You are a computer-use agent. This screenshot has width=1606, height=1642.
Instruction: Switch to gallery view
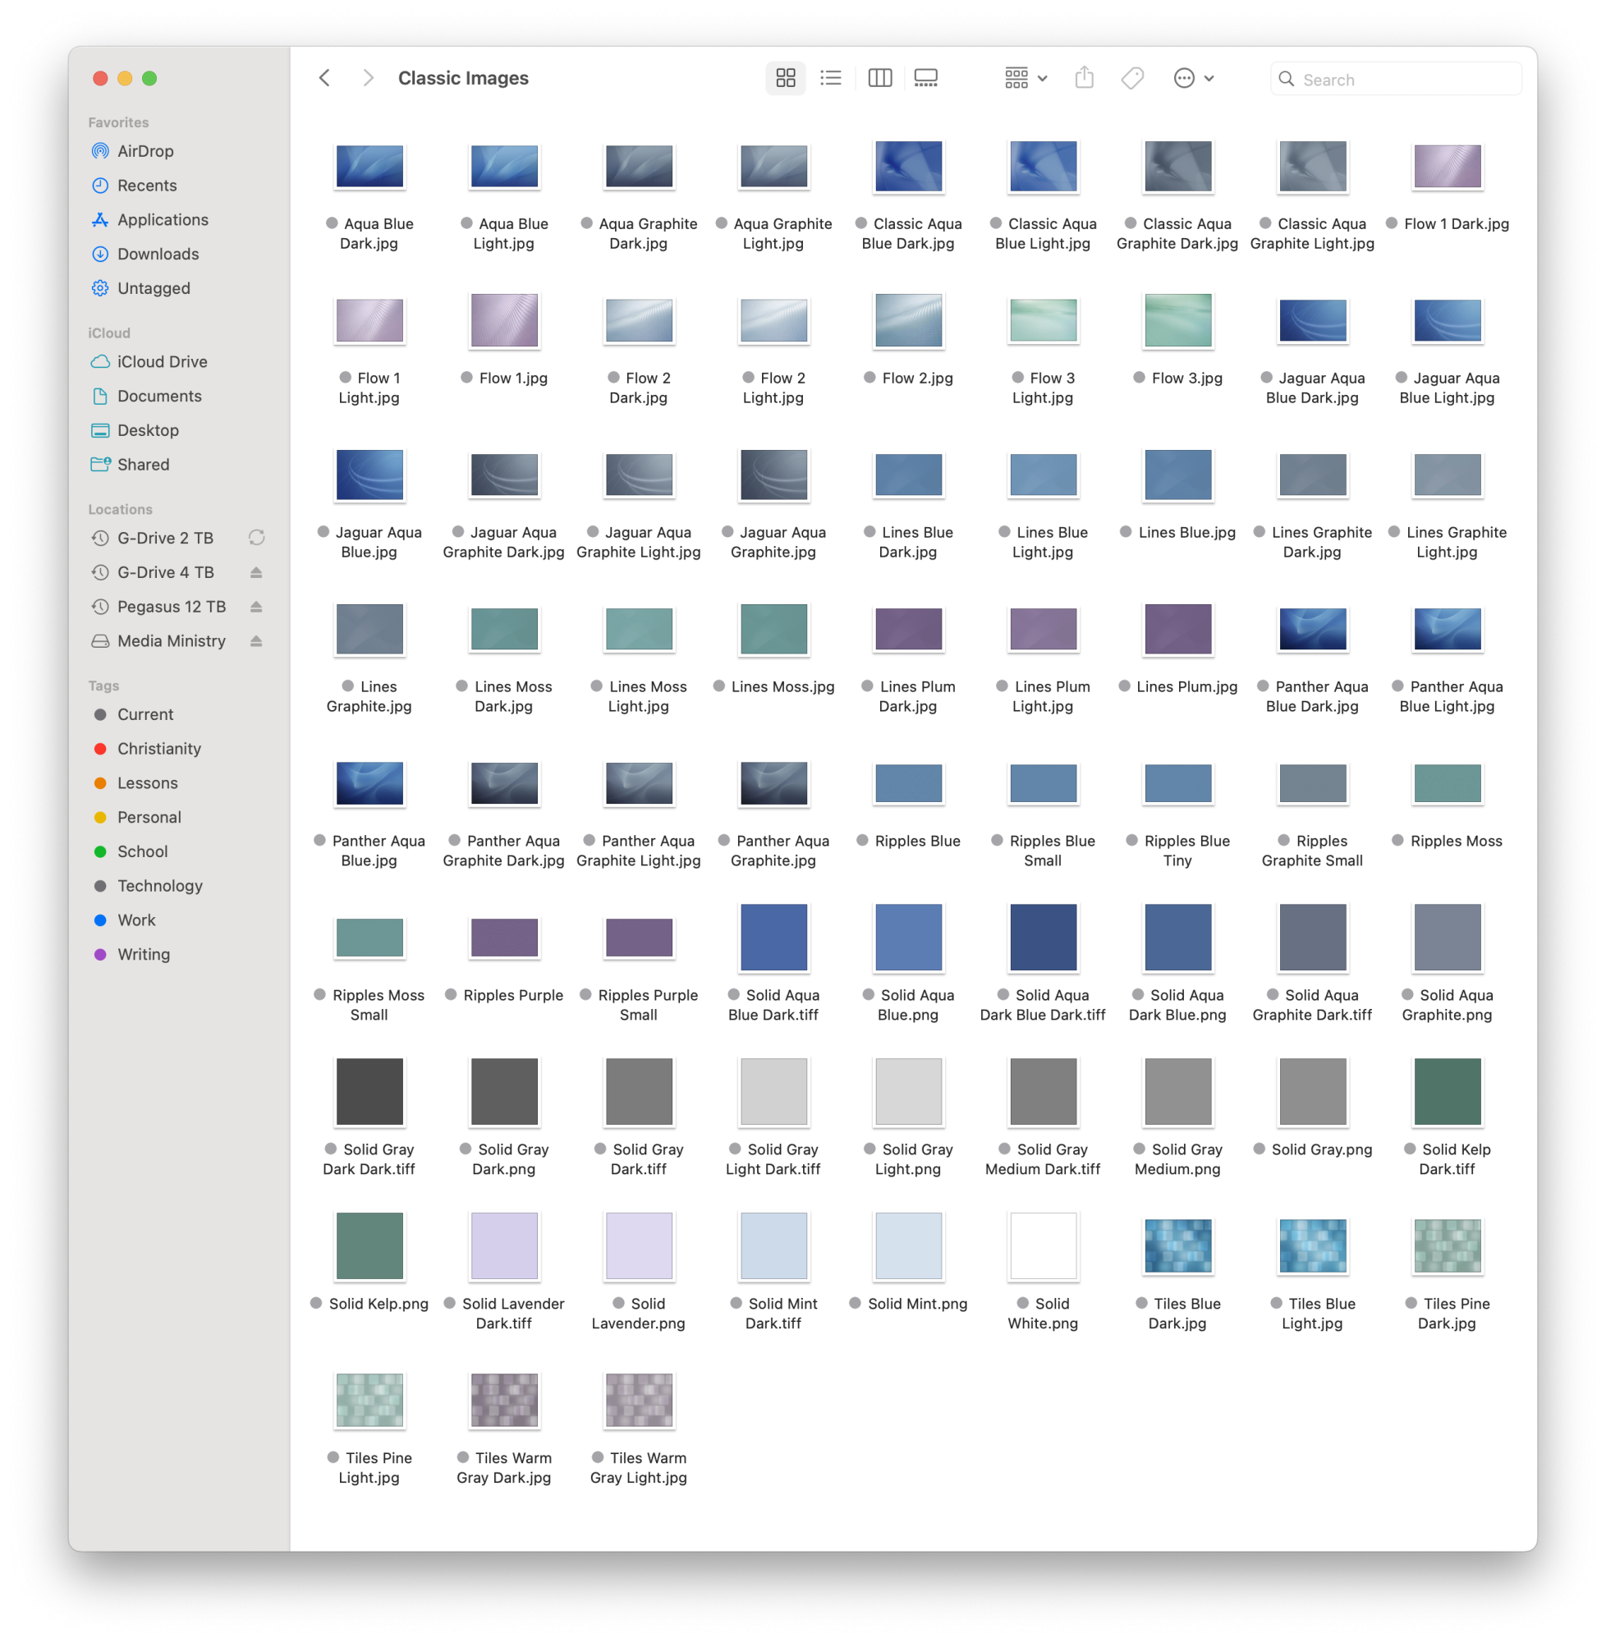(x=925, y=79)
